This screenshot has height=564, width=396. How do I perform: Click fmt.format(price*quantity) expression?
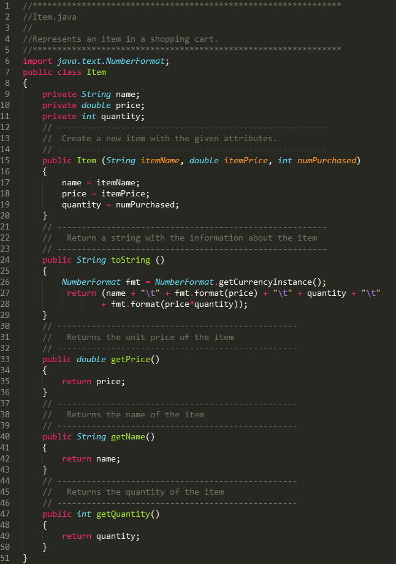[177, 304]
